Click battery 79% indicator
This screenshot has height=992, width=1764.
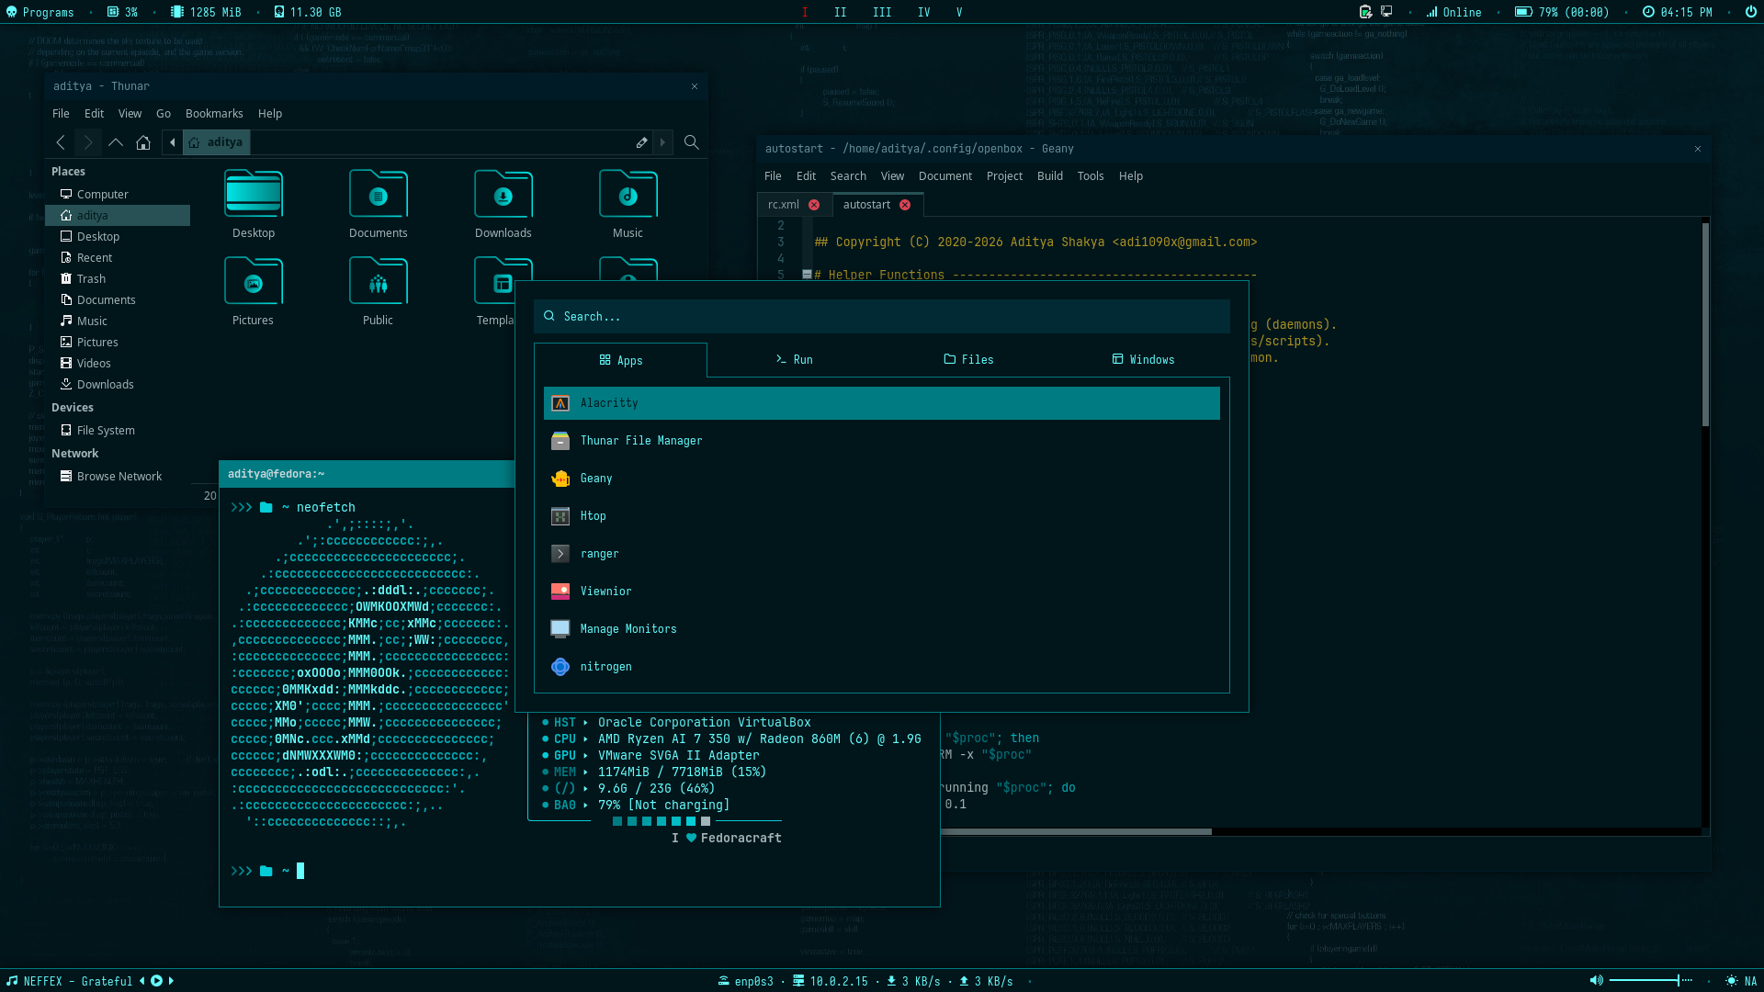pyautogui.click(x=1562, y=12)
